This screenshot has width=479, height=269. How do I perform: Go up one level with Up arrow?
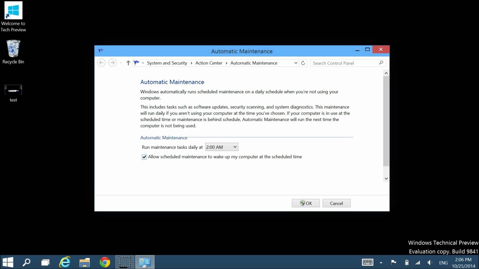[x=128, y=63]
